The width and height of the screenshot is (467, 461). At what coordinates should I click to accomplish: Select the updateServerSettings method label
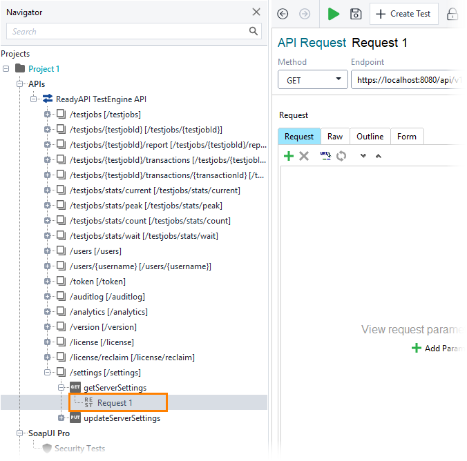click(x=122, y=418)
